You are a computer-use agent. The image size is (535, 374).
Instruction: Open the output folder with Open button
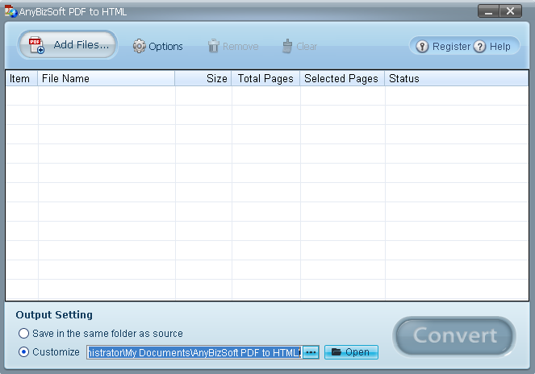click(351, 352)
